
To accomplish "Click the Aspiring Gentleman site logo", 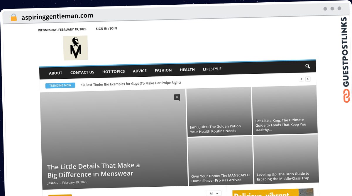I will click(x=75, y=48).
